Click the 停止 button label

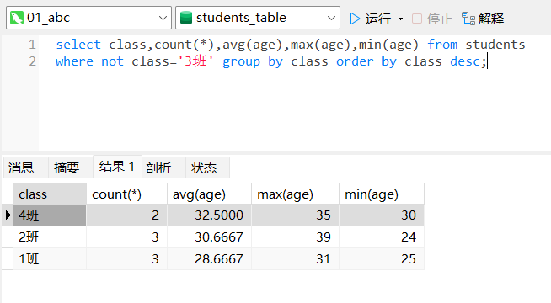pyautogui.click(x=440, y=19)
